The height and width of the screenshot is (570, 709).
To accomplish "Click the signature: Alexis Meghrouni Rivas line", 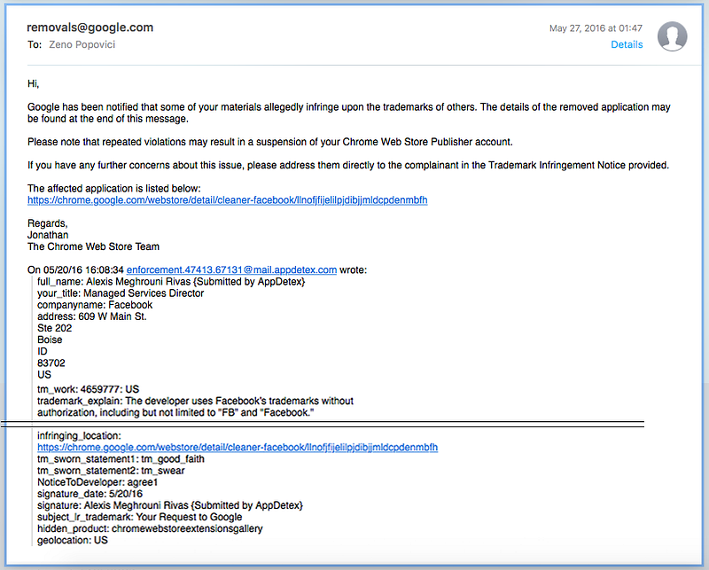I will pyautogui.click(x=170, y=505).
